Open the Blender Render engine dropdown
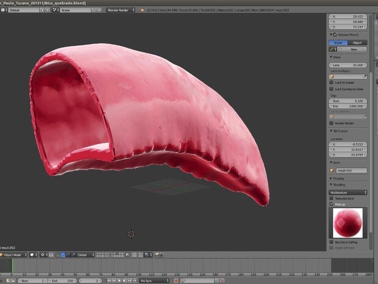This screenshot has width=378, height=284. (x=121, y=10)
